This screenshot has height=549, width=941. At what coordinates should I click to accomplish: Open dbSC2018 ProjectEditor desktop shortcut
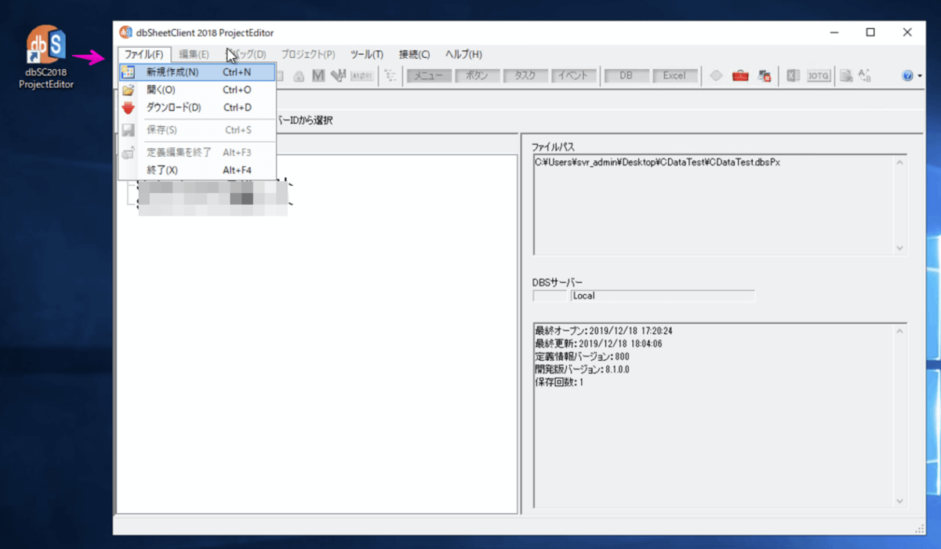[46, 57]
